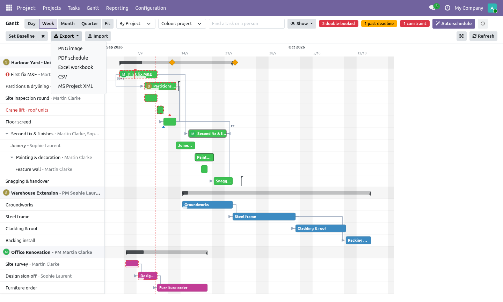The height and width of the screenshot is (302, 503).
Task: Collapse the Second fix & finishes group
Action: click(x=7, y=134)
